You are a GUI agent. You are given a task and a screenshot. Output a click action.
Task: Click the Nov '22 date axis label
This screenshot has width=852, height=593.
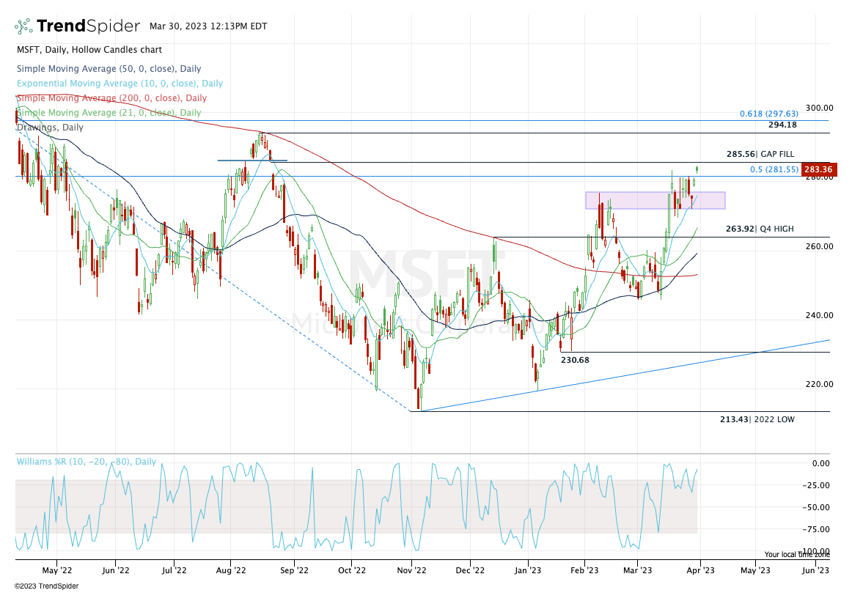412,570
